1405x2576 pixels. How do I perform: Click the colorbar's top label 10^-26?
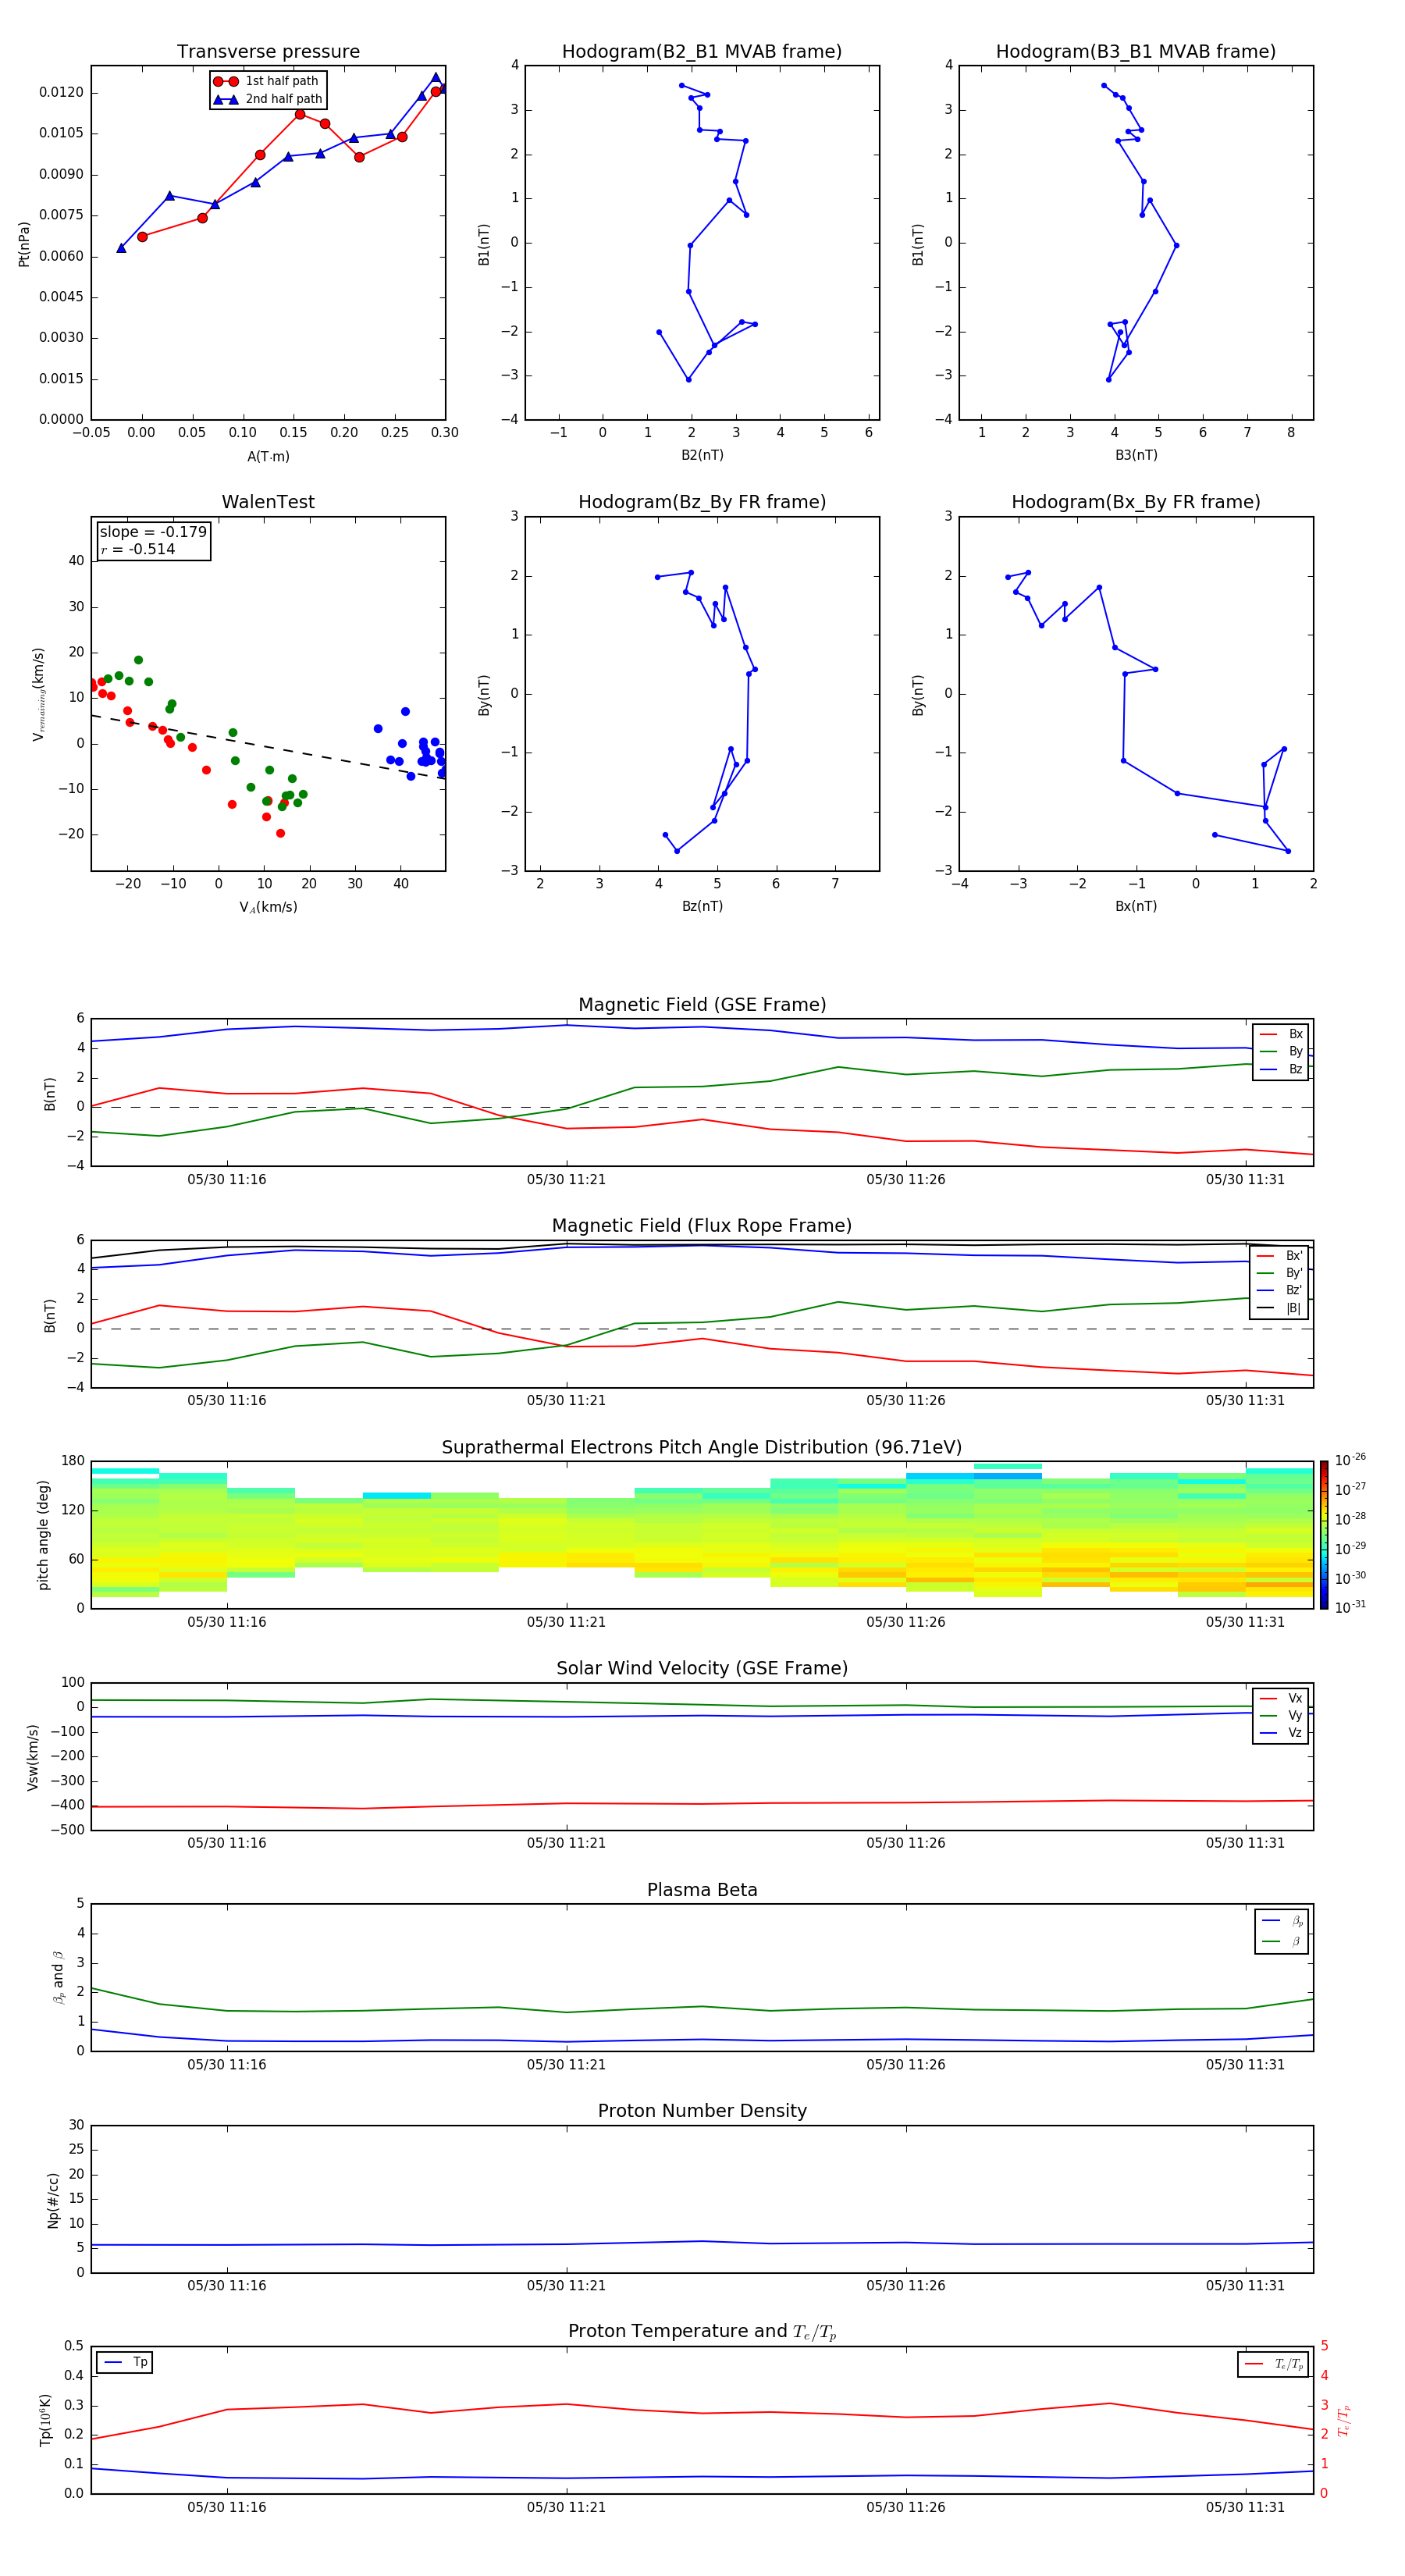[x=1350, y=1460]
